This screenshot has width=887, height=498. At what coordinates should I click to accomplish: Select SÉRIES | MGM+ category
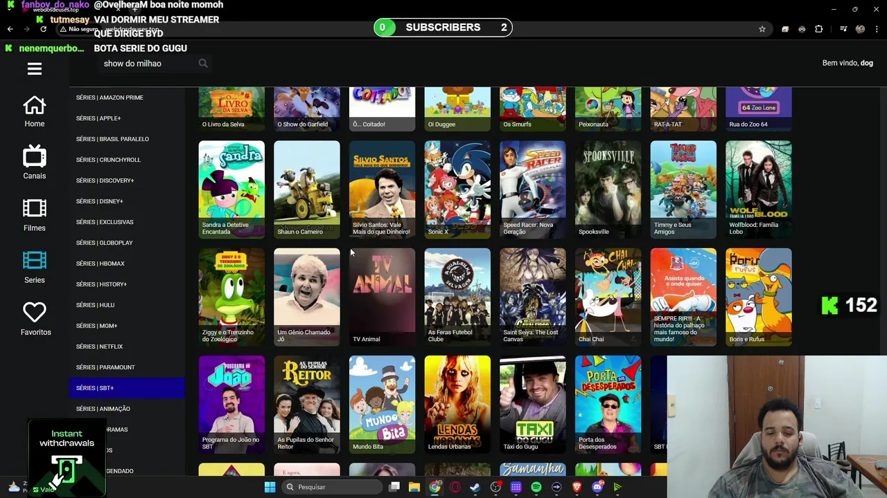click(127, 326)
